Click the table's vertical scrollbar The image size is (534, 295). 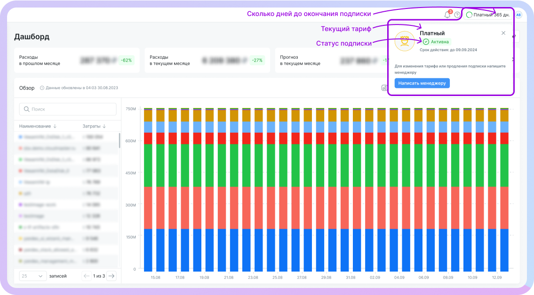pos(120,141)
